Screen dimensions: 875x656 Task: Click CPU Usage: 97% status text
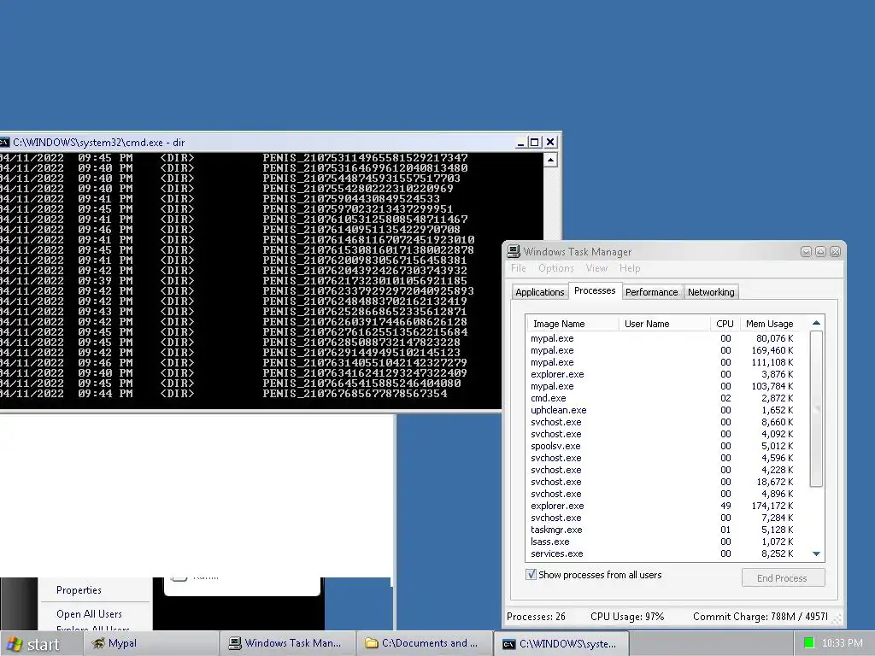point(627,617)
